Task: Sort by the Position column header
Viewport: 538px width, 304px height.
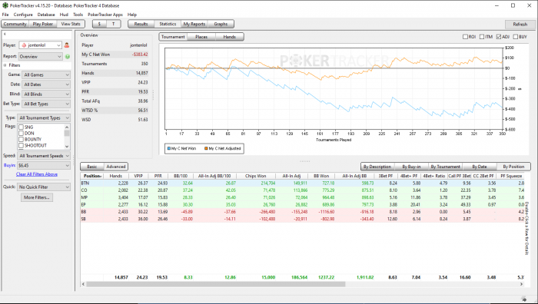Action: coord(92,176)
